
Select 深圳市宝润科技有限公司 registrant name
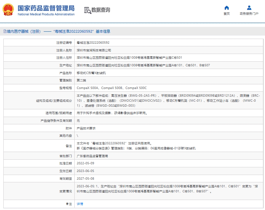(94, 50)
